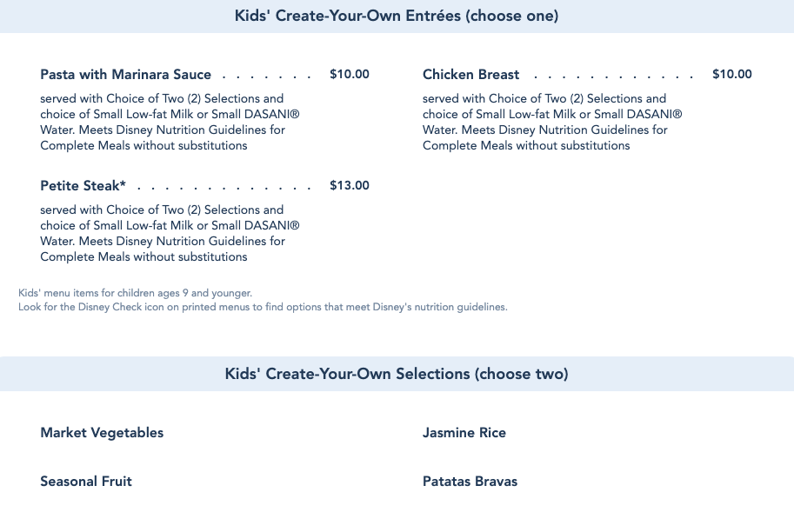Click the note about children ages 9 and younger

[x=135, y=293]
